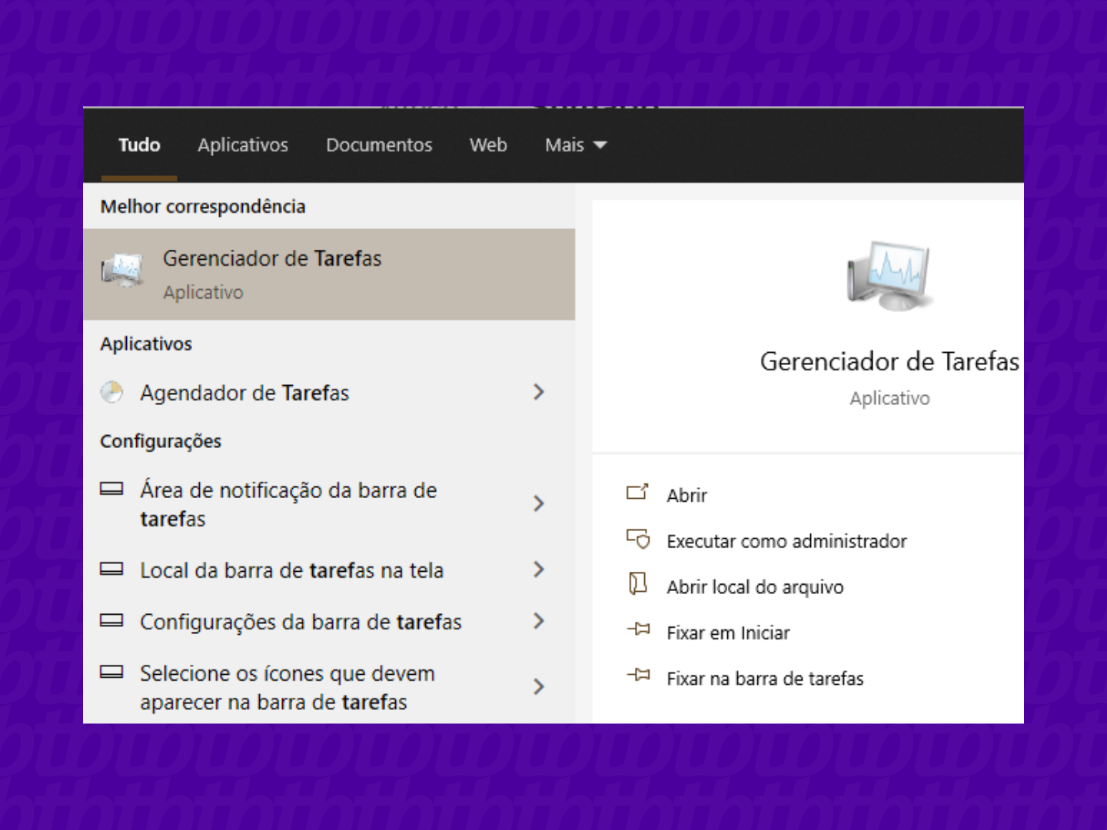
Task: Expand Configurações da barra de tarefas chevron
Action: click(539, 620)
